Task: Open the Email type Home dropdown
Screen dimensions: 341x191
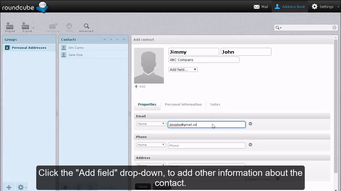Action: click(x=151, y=124)
